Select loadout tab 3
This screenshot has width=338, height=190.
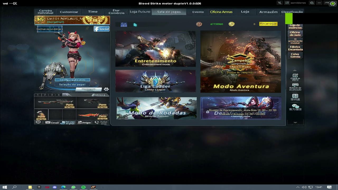pos(52,95)
